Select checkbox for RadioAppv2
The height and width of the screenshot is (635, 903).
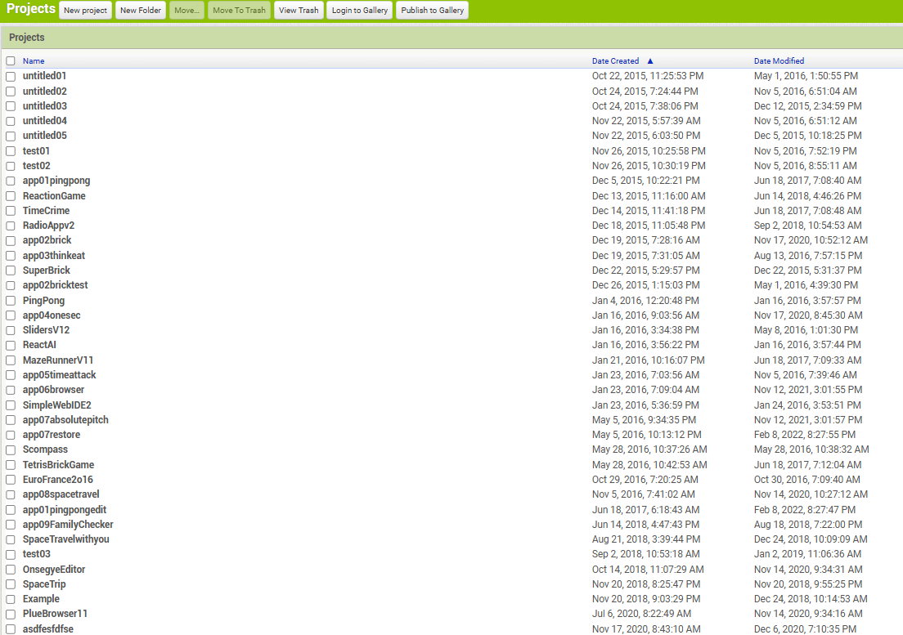(x=11, y=226)
